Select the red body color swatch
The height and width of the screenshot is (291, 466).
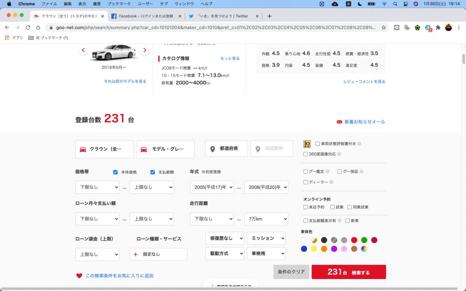pyautogui.click(x=354, y=240)
